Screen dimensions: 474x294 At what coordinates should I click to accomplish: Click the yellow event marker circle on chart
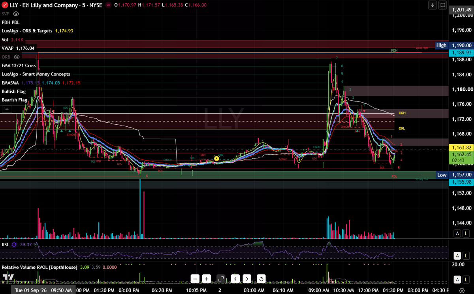[x=216, y=158]
